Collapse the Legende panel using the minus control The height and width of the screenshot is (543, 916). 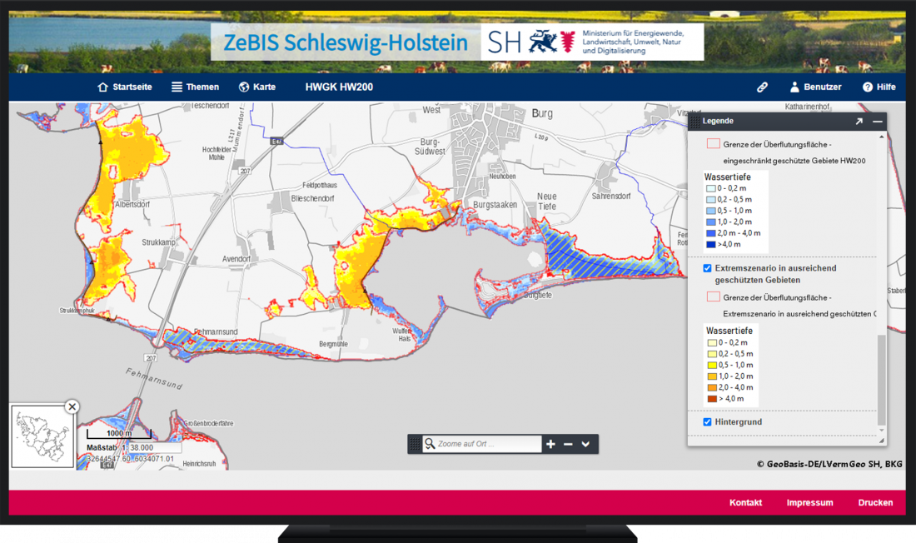coord(877,120)
